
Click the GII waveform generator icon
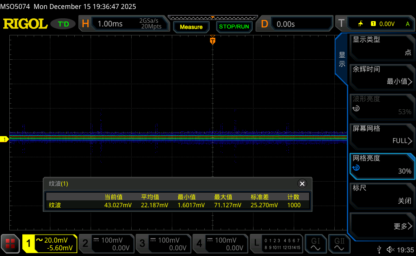point(340,243)
